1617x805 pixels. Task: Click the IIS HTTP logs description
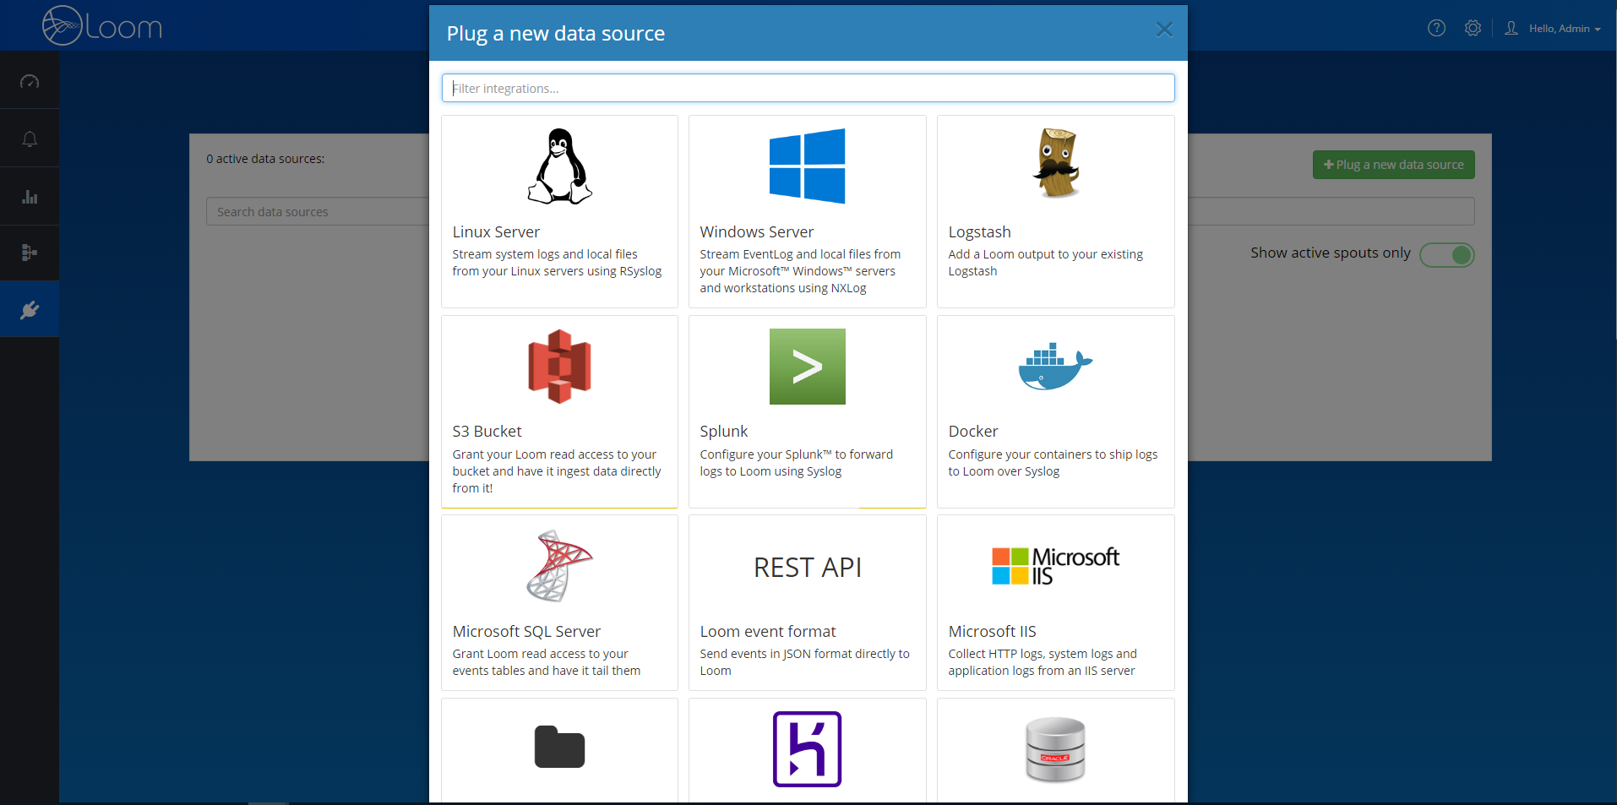click(x=1042, y=662)
